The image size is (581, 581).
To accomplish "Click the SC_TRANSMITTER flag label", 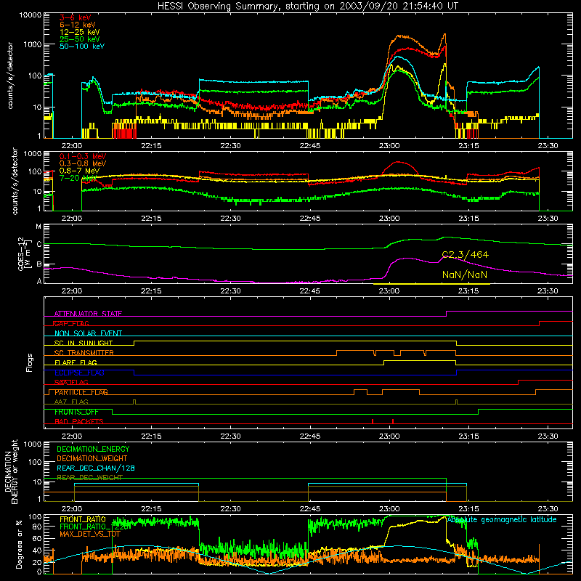I will pyautogui.click(x=84, y=353).
